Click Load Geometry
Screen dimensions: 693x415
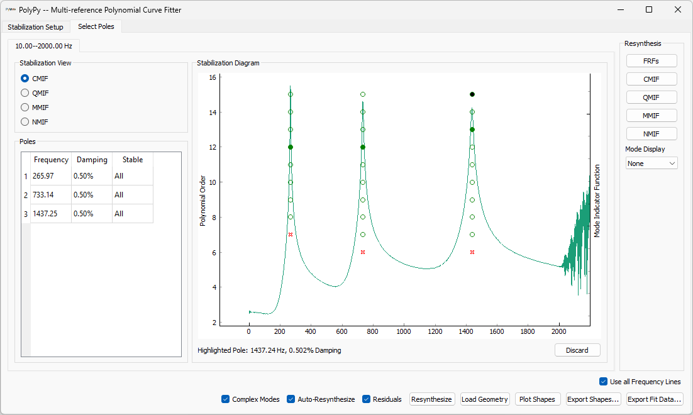[x=485, y=399]
